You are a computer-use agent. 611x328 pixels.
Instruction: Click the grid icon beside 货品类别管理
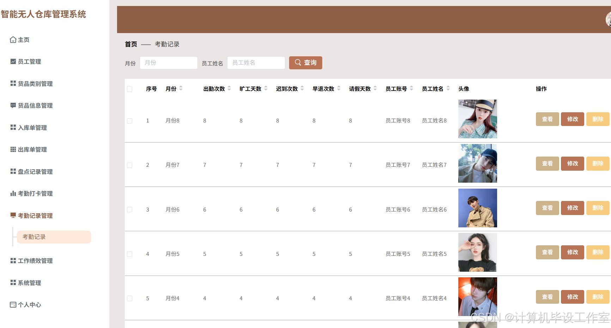[x=13, y=83]
